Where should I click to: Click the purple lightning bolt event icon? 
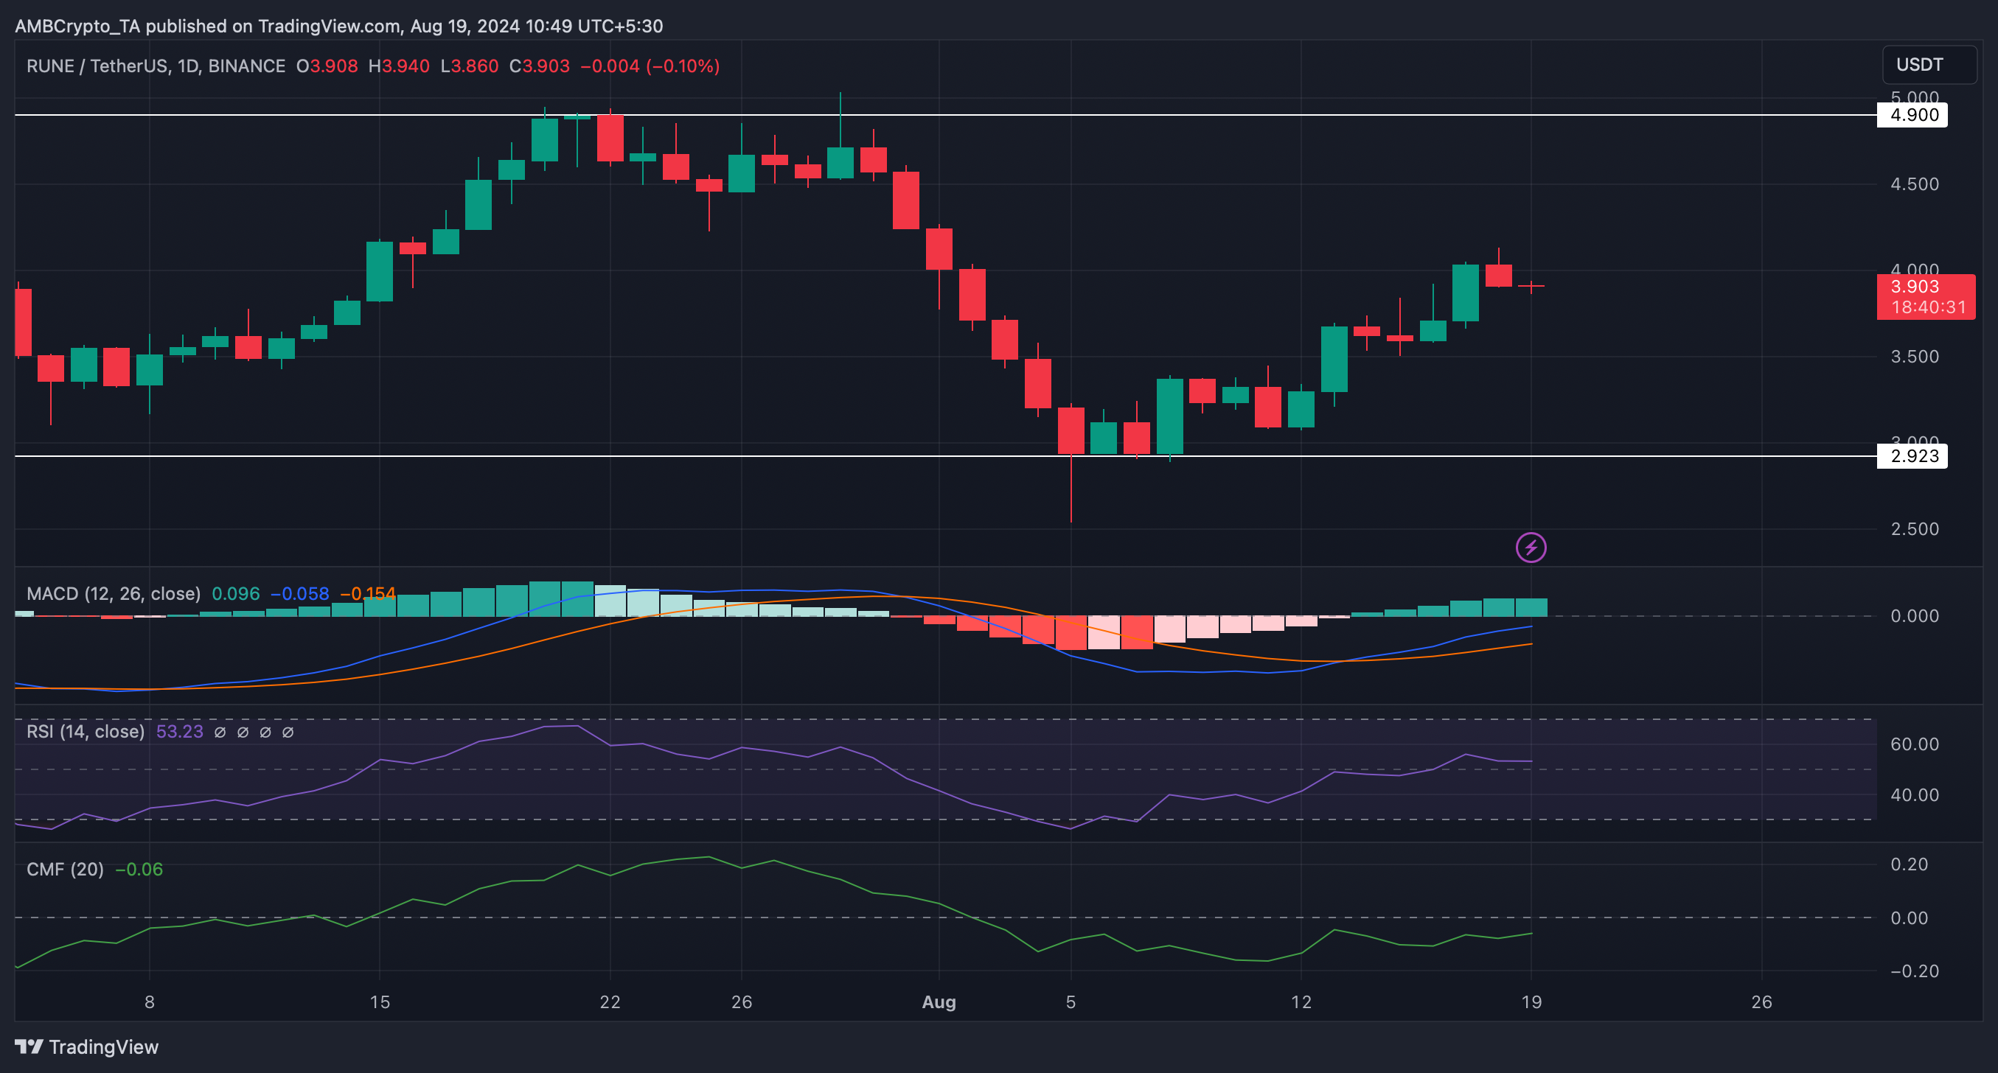[1531, 548]
